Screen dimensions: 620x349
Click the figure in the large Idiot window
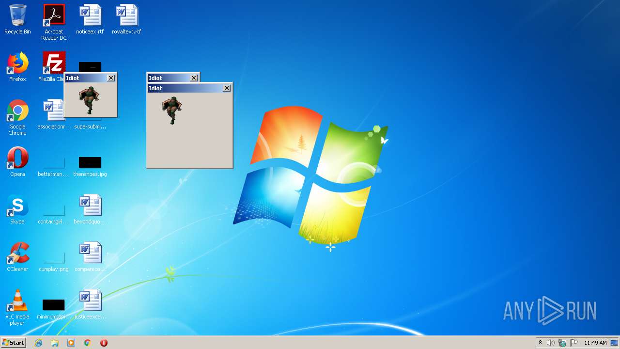coord(172,110)
